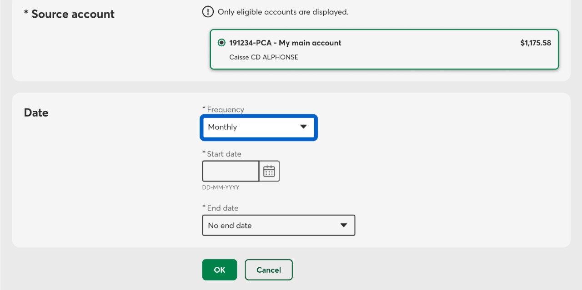The image size is (582, 290).
Task: Click the Frequency field label
Action: (225, 109)
